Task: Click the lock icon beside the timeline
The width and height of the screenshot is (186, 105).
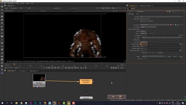Action: pos(116,68)
